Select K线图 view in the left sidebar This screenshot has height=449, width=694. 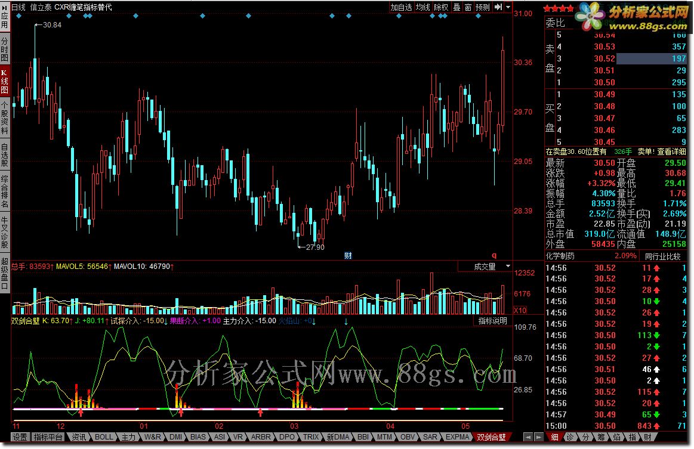coord(4,82)
